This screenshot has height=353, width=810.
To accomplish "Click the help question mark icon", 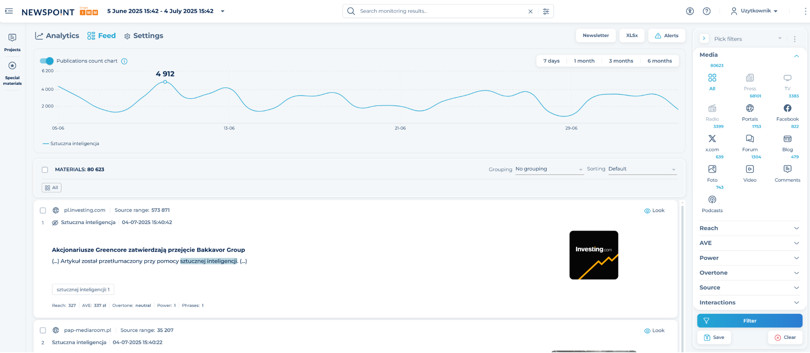I will click(707, 11).
